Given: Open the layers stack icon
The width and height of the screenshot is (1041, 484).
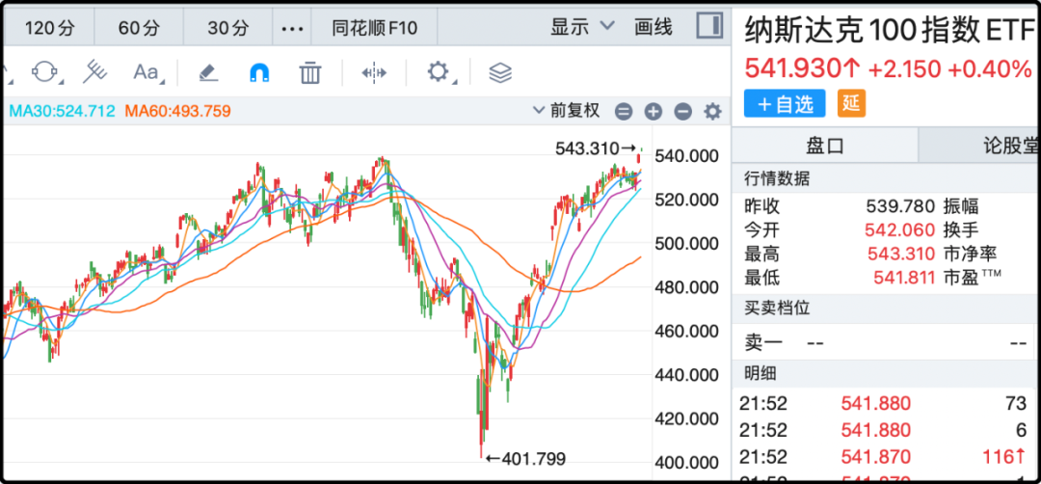Looking at the screenshot, I should click(x=500, y=72).
